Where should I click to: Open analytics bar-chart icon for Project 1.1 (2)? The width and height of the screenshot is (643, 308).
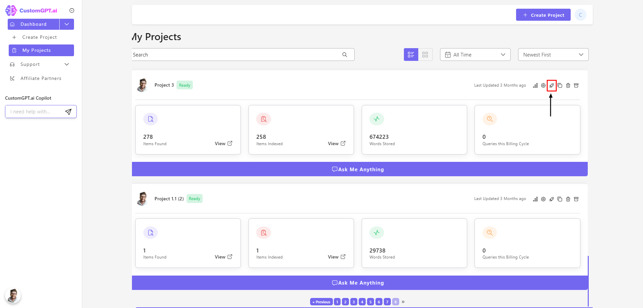(535, 199)
